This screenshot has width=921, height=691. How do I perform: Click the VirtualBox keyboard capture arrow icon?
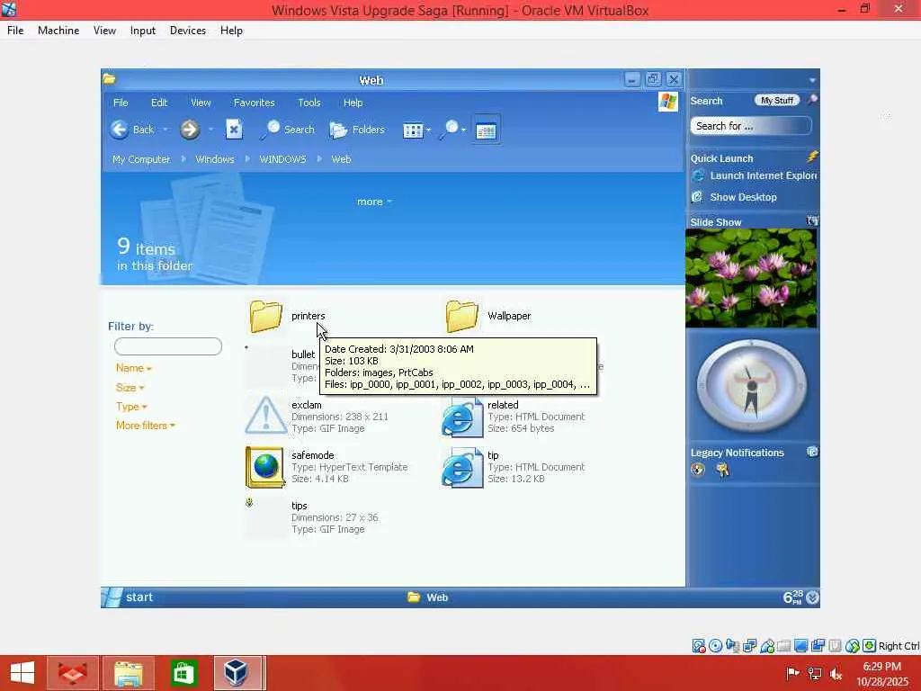pyautogui.click(x=870, y=646)
